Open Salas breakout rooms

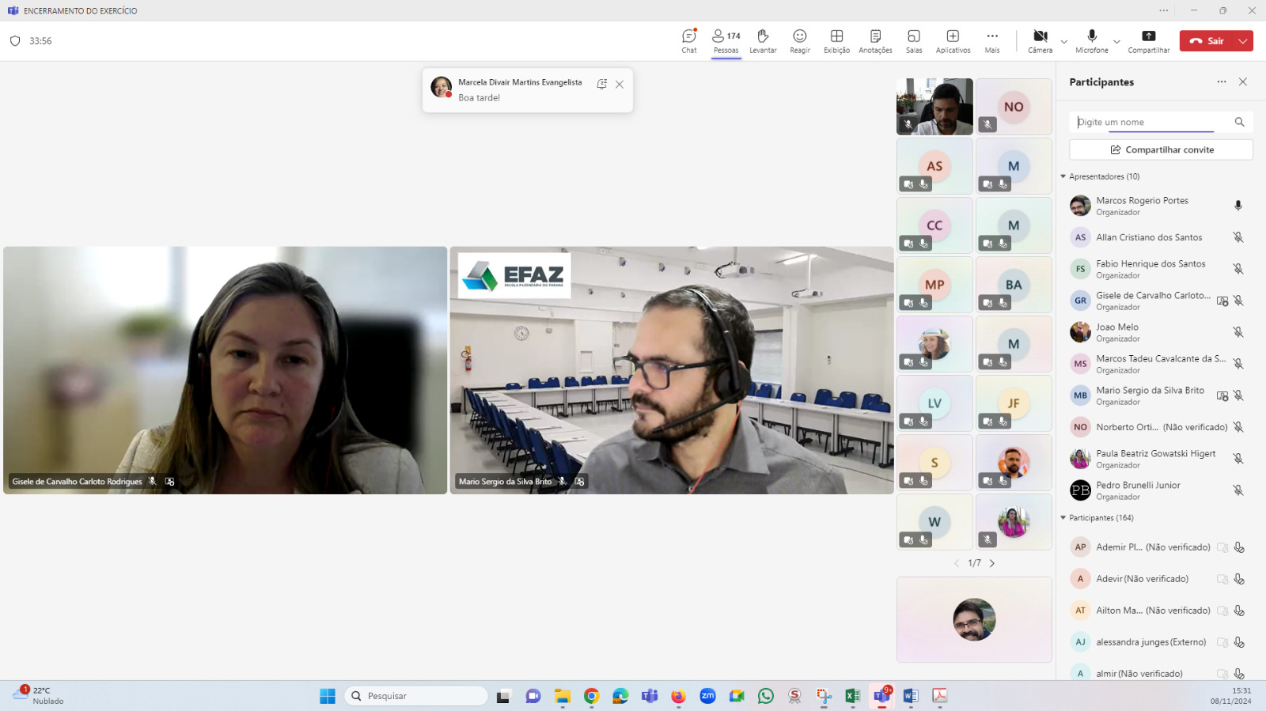point(914,41)
